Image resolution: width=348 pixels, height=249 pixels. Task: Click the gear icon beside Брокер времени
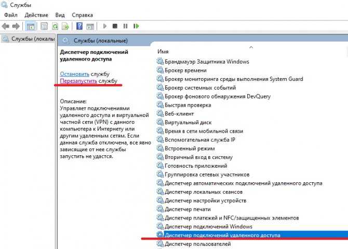point(160,70)
